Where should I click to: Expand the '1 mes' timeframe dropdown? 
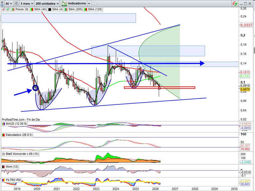tap(26, 3)
